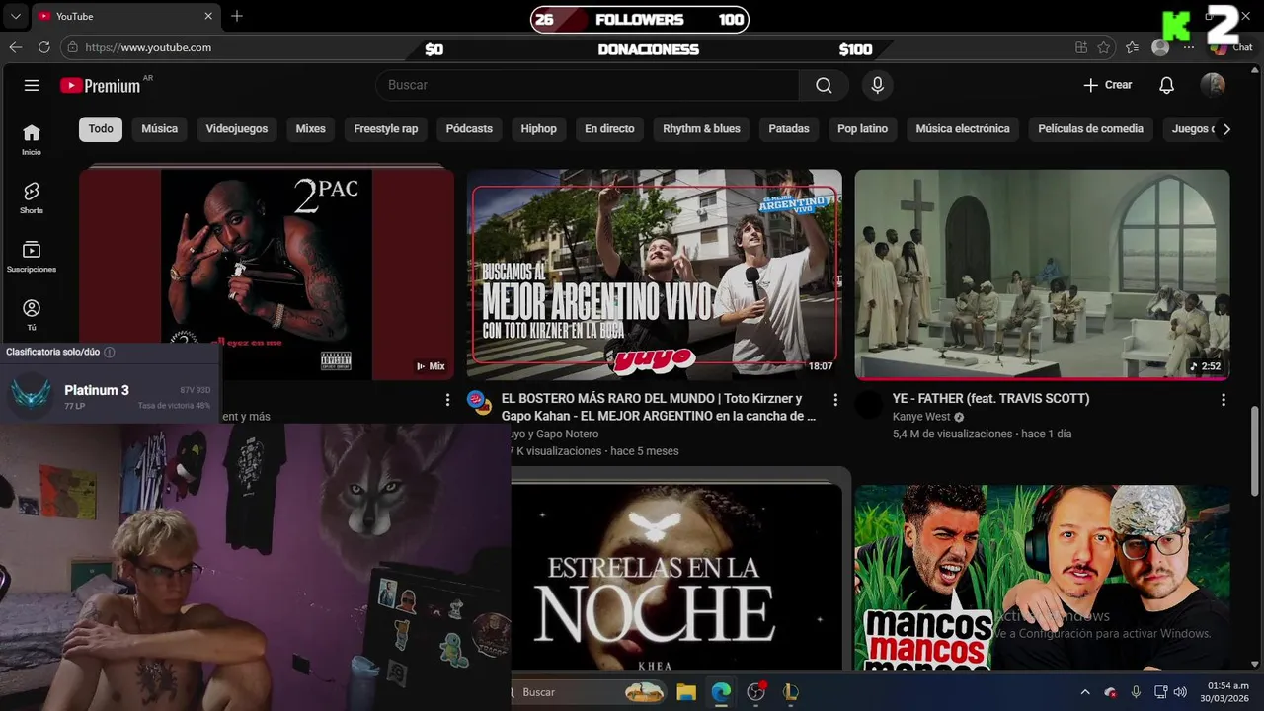Select the En directo chip
Screen dimensions: 1264x711
(x=609, y=129)
